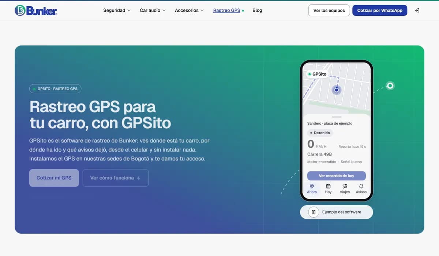The width and height of the screenshot is (439, 256).
Task: Click the Carrera 49B address text
Action: tap(319, 154)
